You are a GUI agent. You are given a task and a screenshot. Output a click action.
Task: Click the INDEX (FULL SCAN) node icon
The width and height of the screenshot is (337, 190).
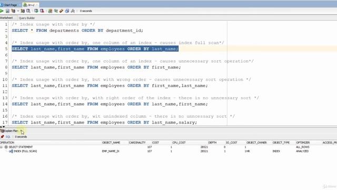tap(11, 151)
